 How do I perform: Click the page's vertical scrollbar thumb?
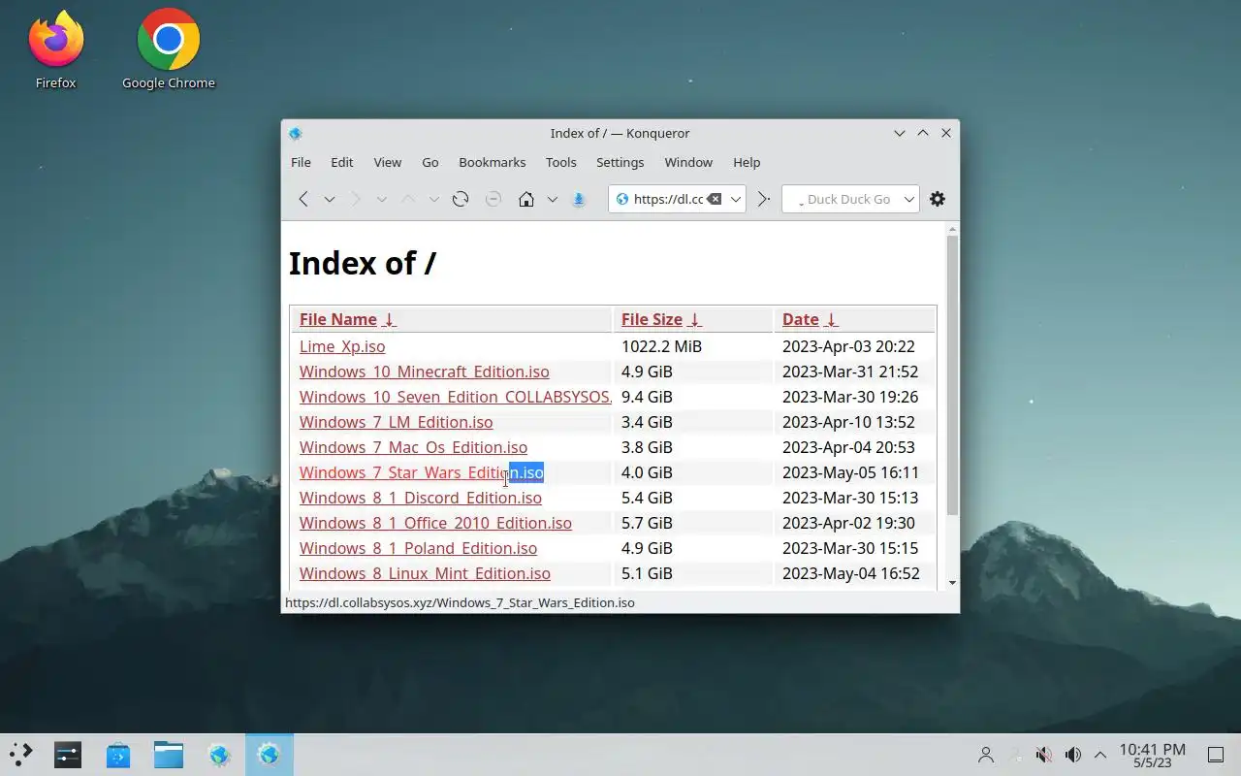(x=952, y=374)
